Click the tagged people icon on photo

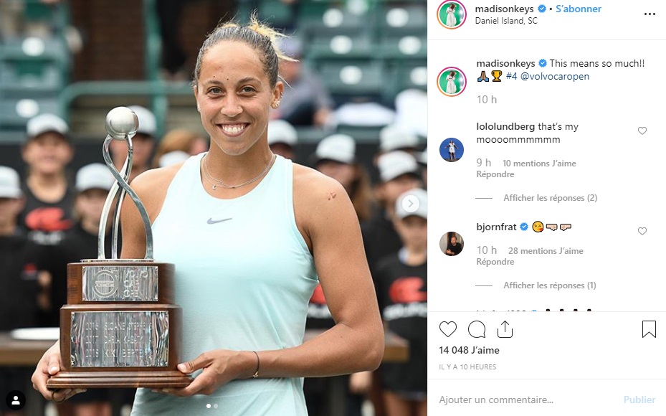pos(16,400)
